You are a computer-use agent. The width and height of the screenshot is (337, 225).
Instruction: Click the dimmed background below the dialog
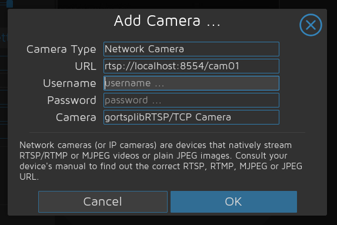pyautogui.click(x=168, y=220)
